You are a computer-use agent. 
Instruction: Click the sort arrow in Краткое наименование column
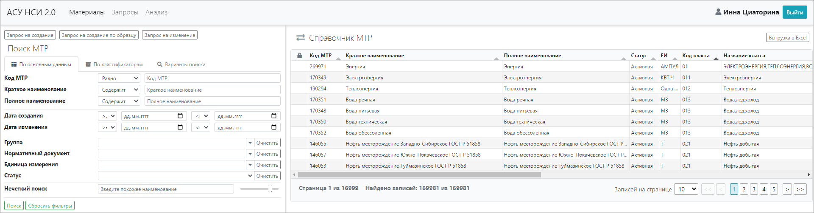(x=496, y=58)
